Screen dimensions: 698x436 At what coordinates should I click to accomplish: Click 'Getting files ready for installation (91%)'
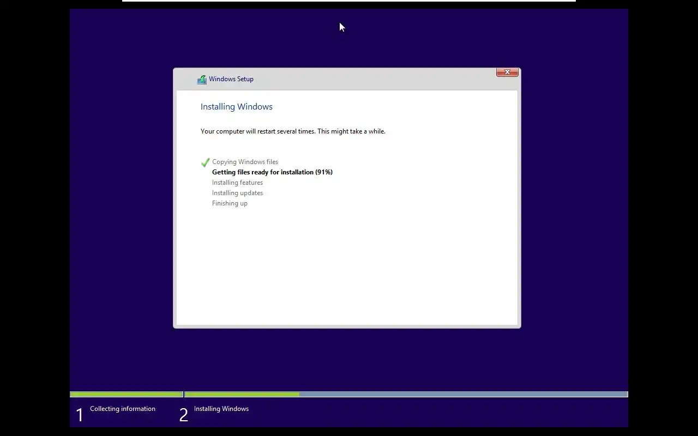click(272, 172)
